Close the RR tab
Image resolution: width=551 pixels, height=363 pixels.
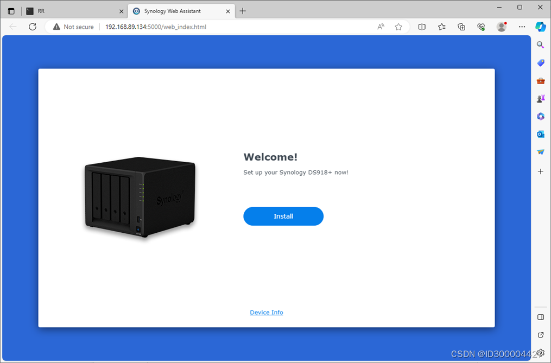(x=121, y=11)
